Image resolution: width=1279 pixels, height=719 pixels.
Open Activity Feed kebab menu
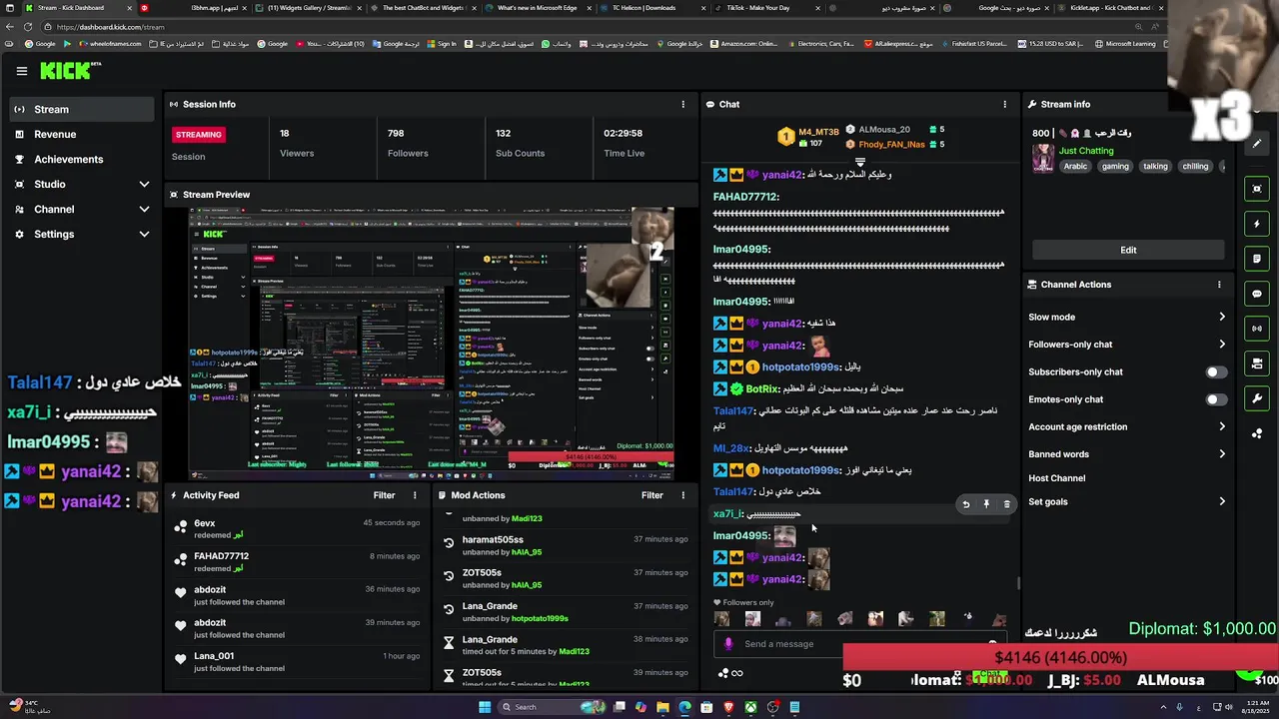coord(415,495)
